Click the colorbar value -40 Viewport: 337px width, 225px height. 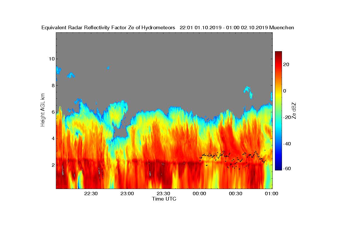click(x=287, y=144)
